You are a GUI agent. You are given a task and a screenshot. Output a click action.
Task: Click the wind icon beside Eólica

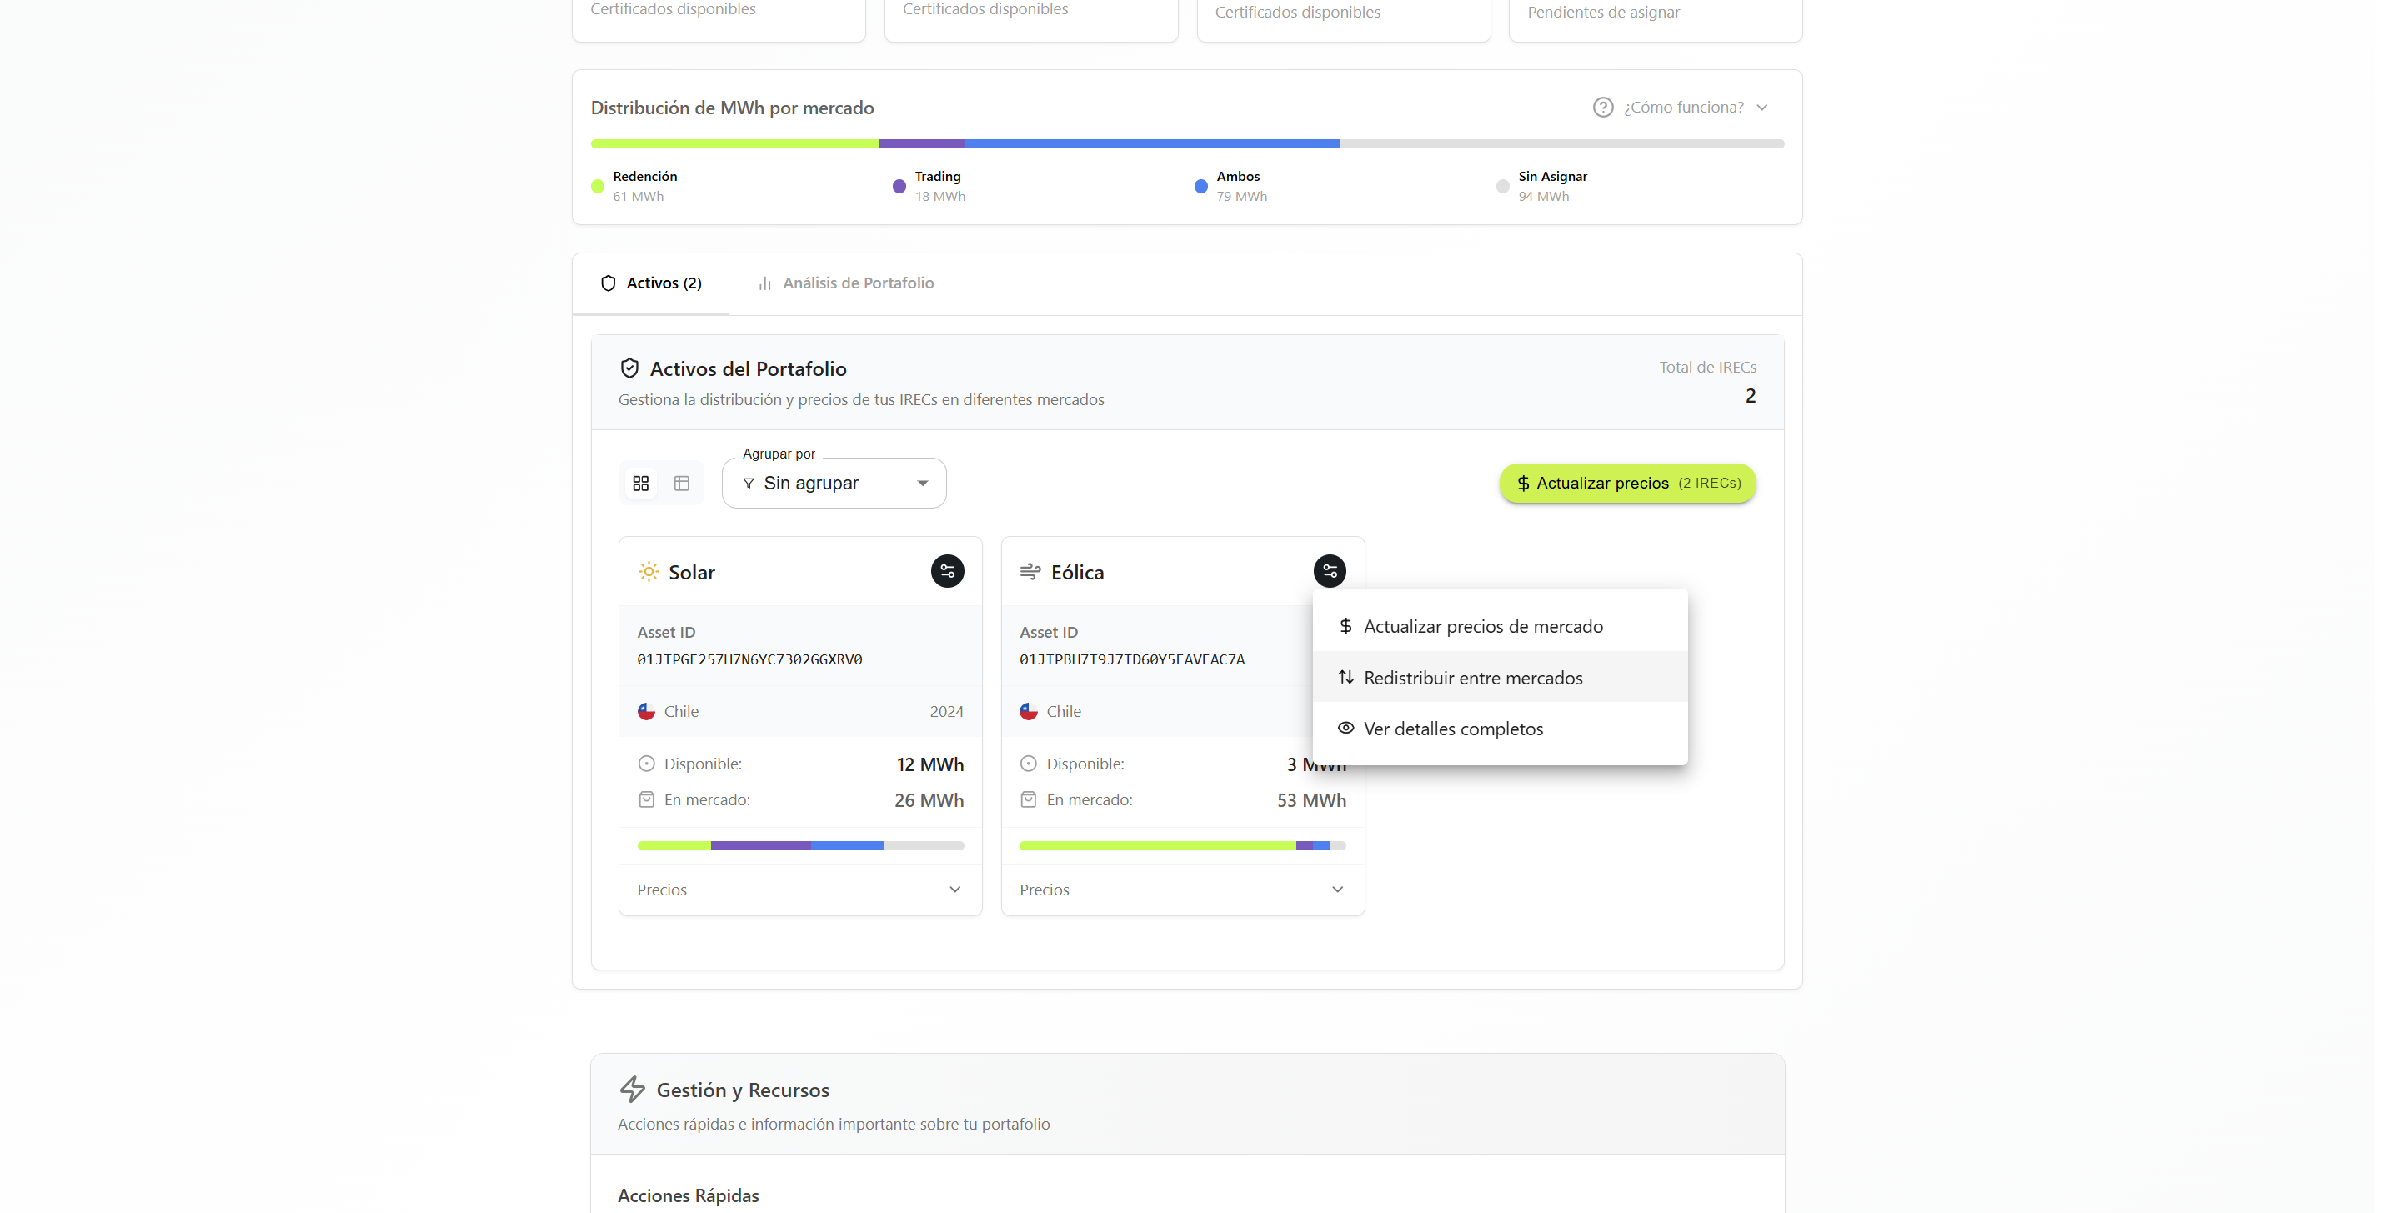pyautogui.click(x=1030, y=571)
